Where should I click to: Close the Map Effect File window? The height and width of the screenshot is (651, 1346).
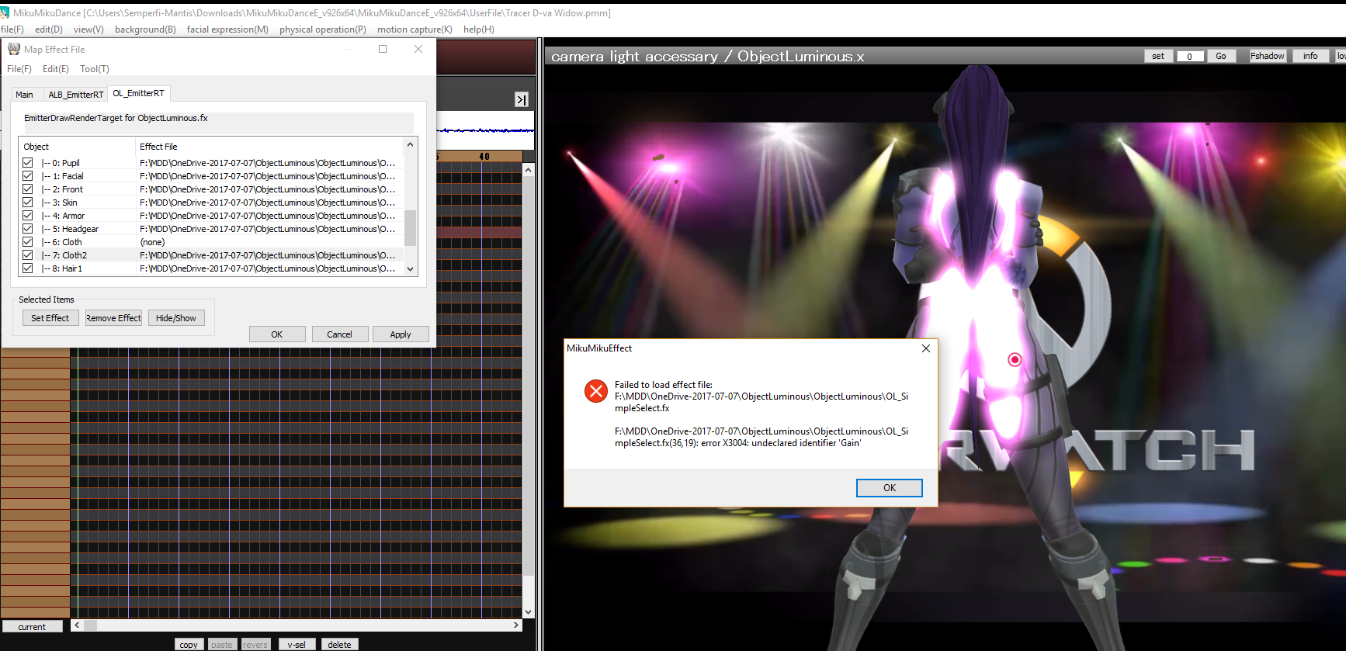(x=418, y=49)
